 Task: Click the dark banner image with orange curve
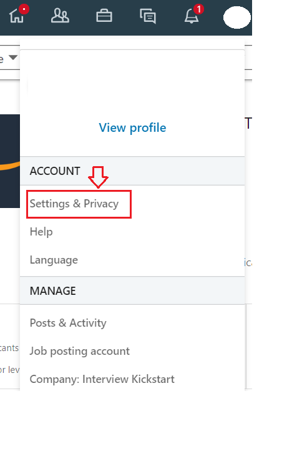click(x=10, y=161)
